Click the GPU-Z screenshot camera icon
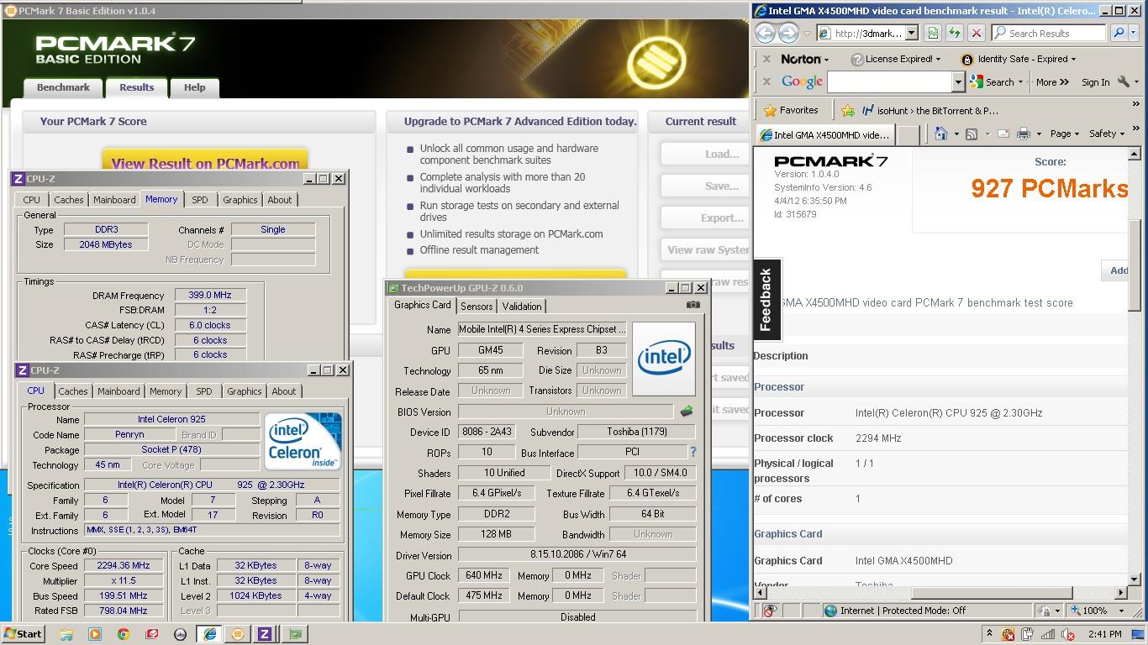Viewport: 1148px width, 645px height. (x=692, y=305)
